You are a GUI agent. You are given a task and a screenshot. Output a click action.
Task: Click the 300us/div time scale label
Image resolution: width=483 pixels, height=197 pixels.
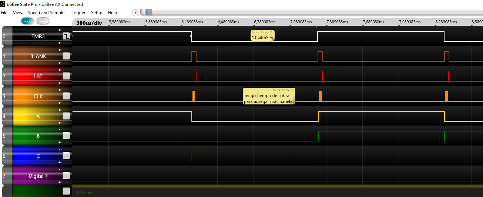89,23
